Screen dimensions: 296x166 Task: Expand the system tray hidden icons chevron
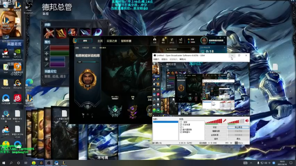pyautogui.click(x=251, y=163)
